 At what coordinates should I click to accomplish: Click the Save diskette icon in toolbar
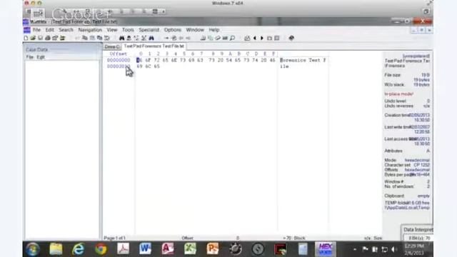(40, 38)
